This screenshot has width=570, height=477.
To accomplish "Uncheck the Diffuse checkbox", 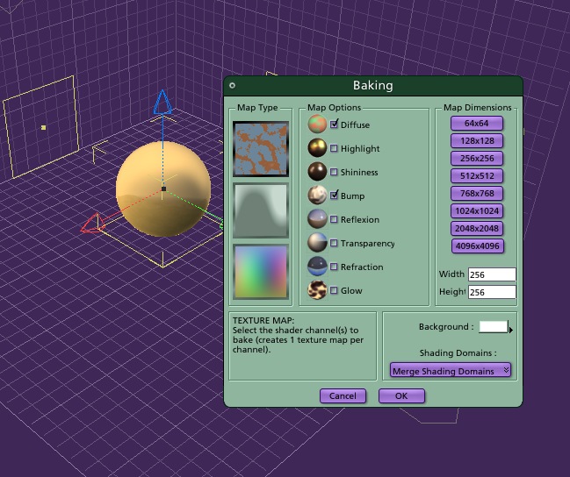I will [x=334, y=125].
